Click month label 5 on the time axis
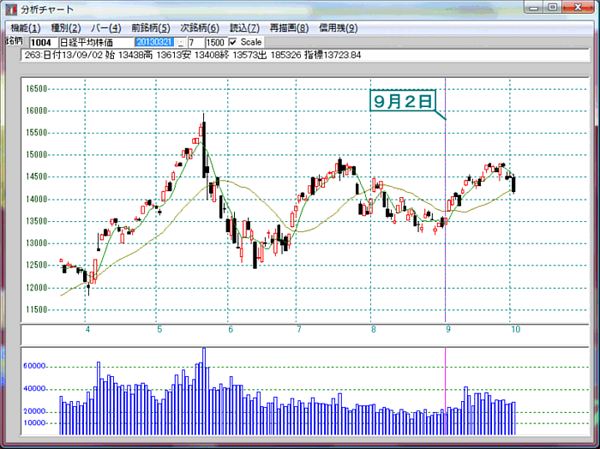 159,329
